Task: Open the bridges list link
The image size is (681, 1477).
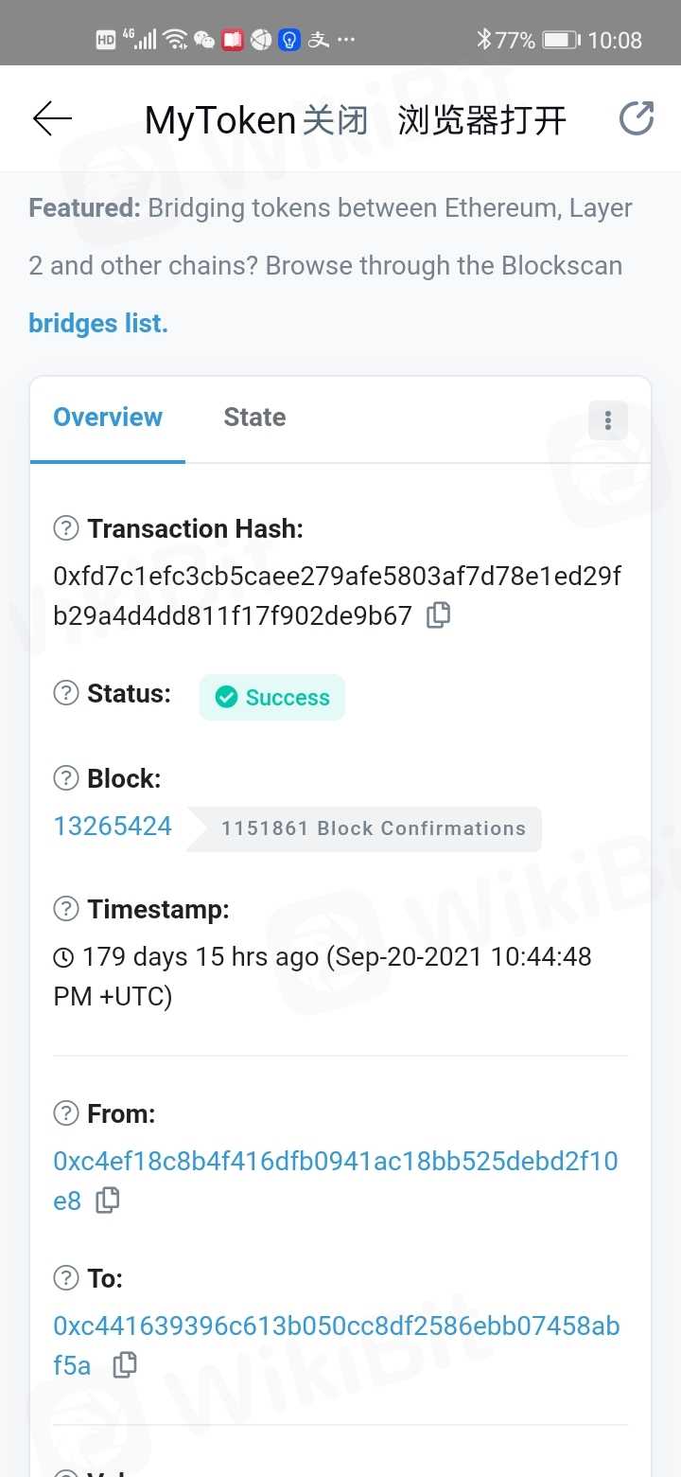Action: (x=98, y=324)
